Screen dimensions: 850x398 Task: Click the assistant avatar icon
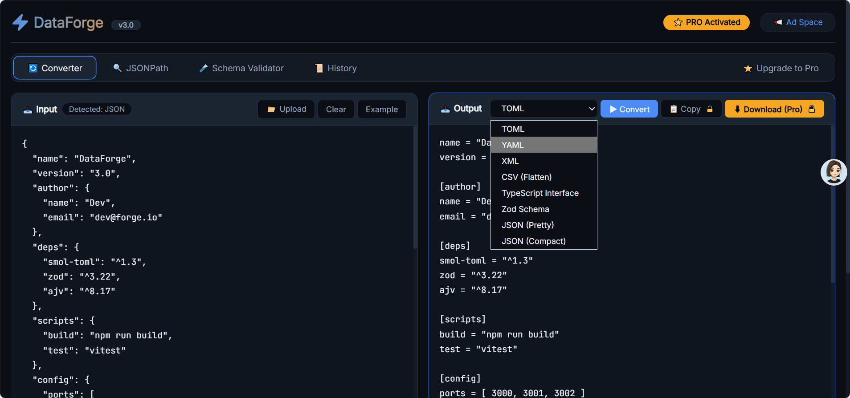(834, 172)
